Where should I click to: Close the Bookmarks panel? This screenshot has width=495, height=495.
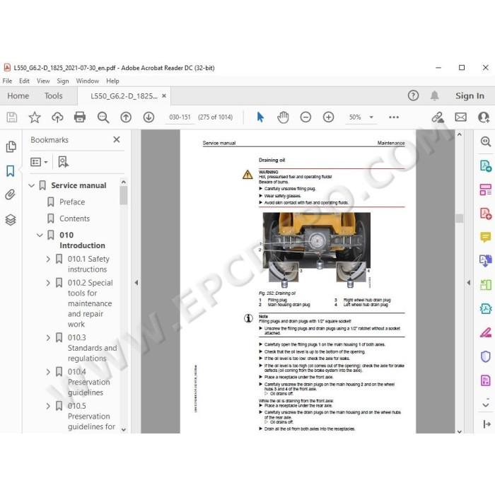(x=117, y=139)
